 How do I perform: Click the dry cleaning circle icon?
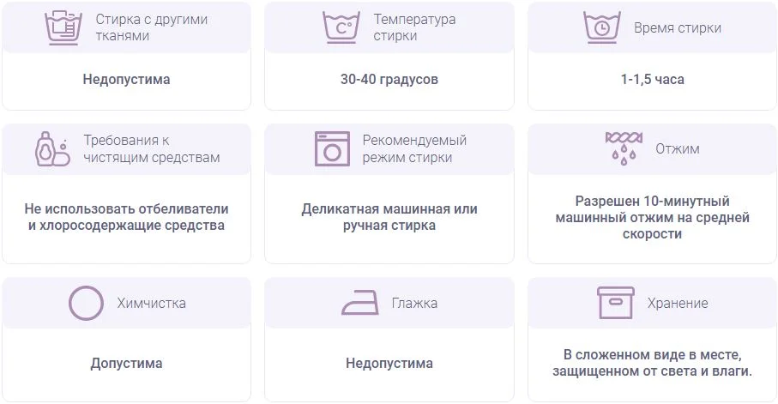click(x=86, y=303)
